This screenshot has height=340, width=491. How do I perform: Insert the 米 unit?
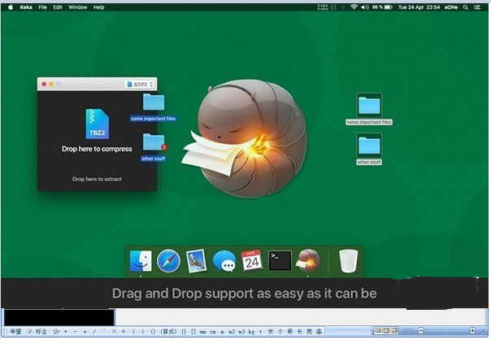[x=271, y=331]
